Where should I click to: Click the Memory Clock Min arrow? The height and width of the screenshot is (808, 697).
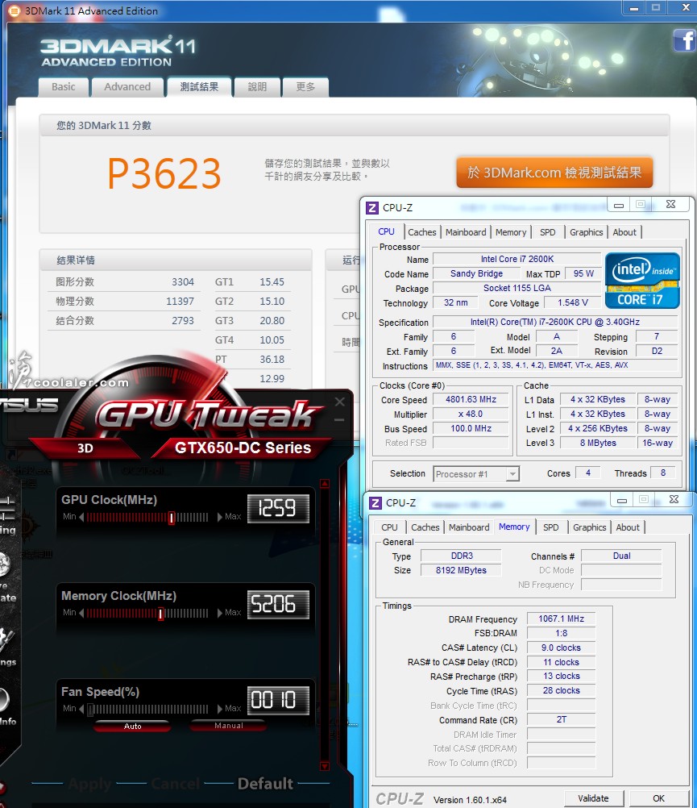pyautogui.click(x=81, y=613)
